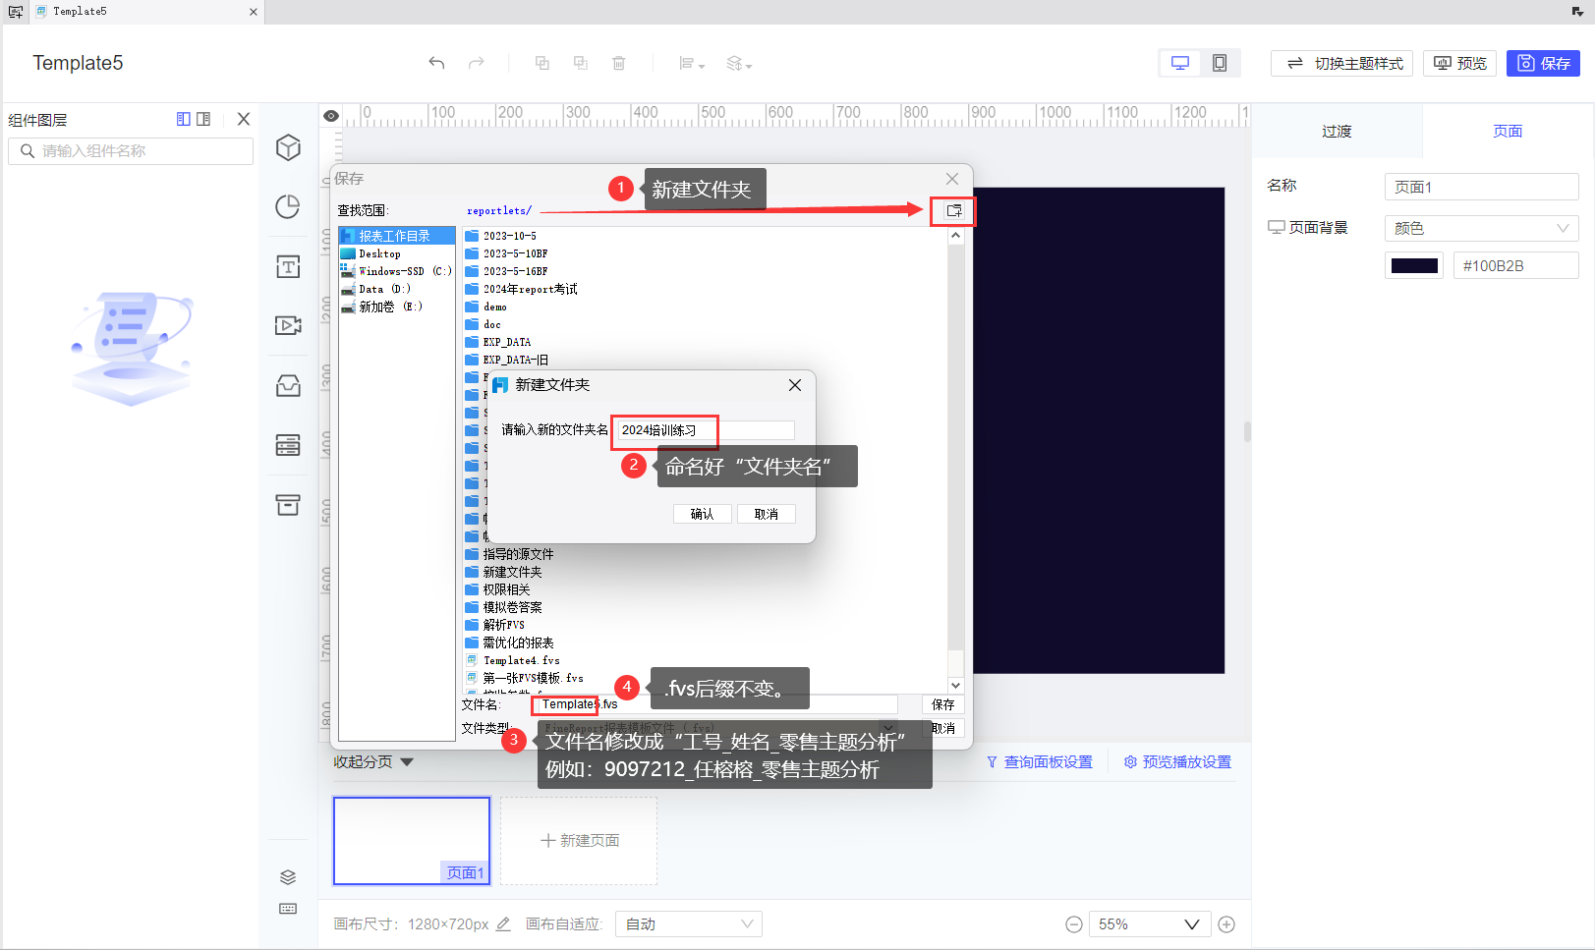Click the layers stack icon at sidebar bottom

[x=288, y=877]
